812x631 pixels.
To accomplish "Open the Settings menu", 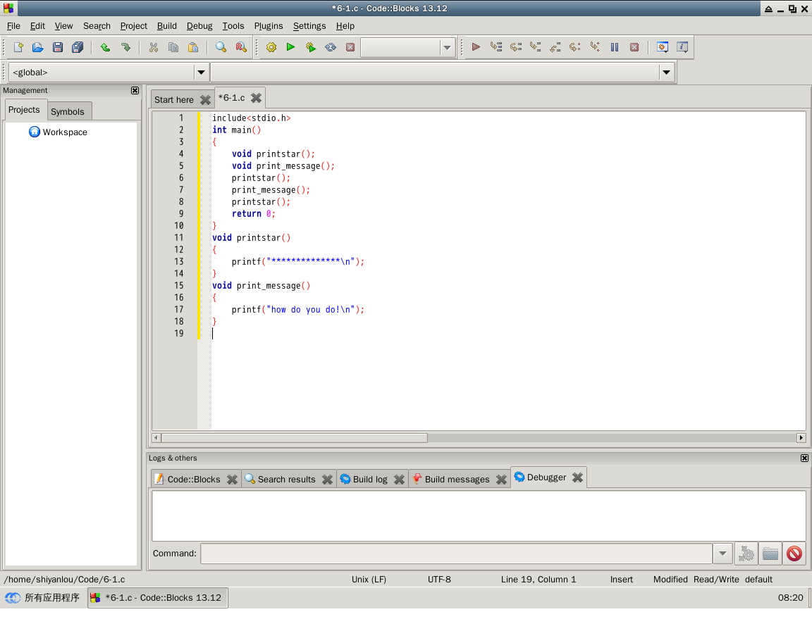I will tap(309, 26).
